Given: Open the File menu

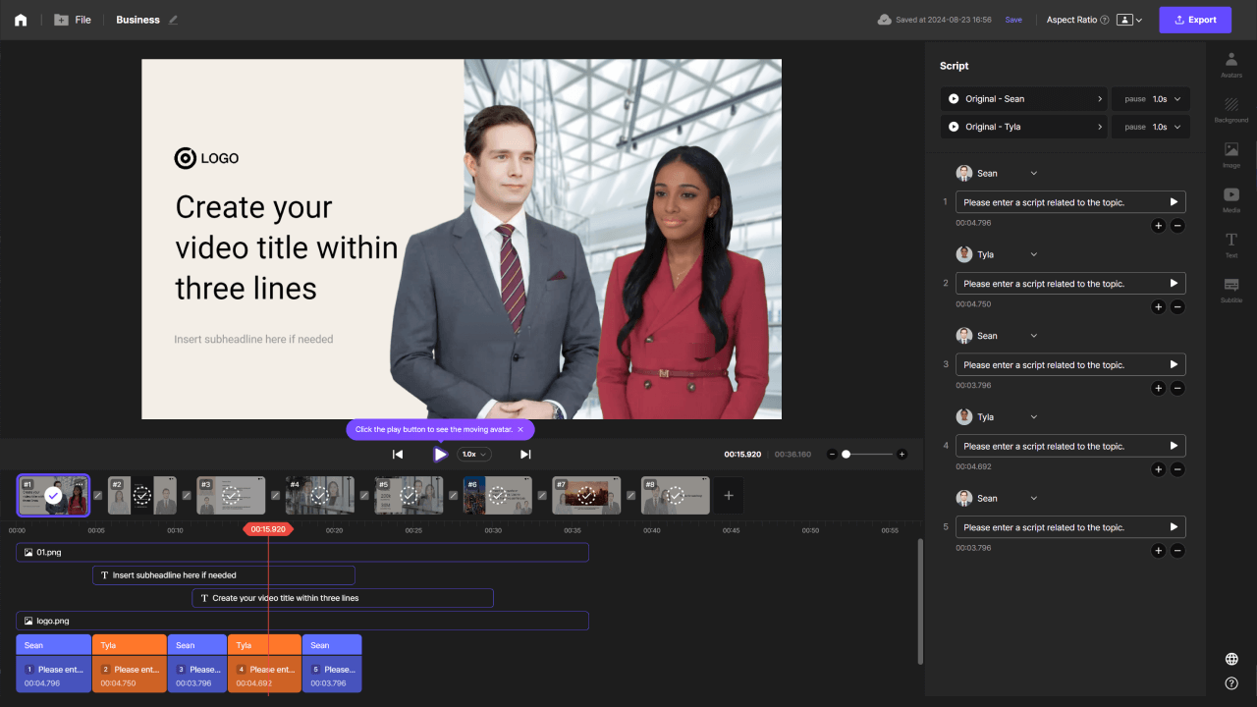Looking at the screenshot, I should (x=73, y=20).
